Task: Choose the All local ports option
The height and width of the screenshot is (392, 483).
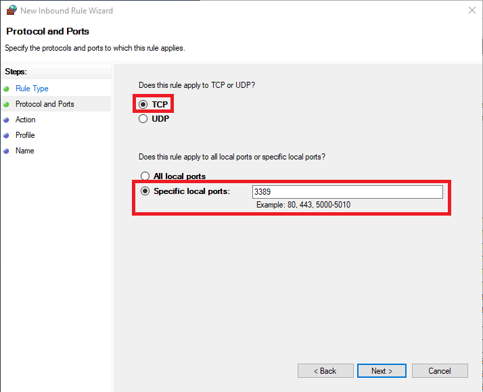Action: coord(145,176)
